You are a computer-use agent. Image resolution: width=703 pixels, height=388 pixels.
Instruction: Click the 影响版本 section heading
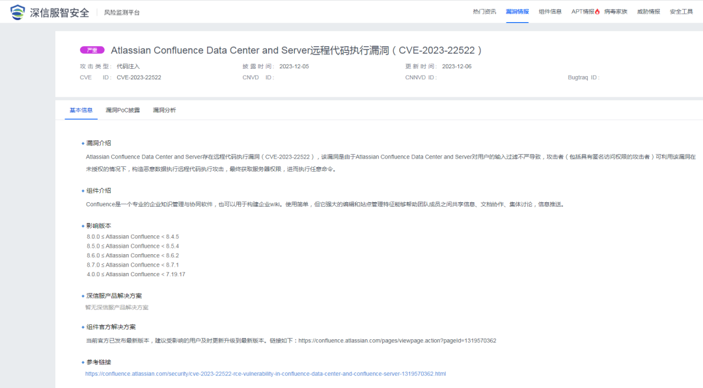(x=99, y=226)
